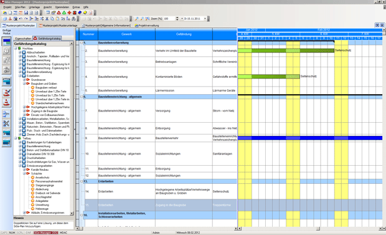Click the save disk icon in the top toolbar
This screenshot has height=235, width=386.
pyautogui.click(x=26, y=12)
